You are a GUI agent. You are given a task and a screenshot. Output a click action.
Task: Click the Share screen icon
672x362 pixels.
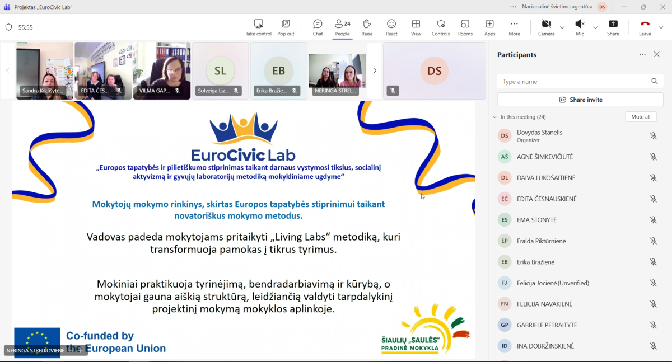point(613,27)
